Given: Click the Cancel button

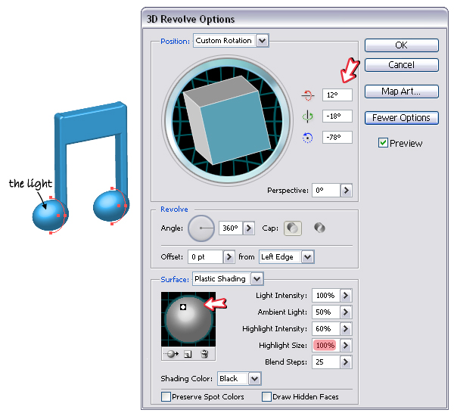Looking at the screenshot, I should 401,65.
